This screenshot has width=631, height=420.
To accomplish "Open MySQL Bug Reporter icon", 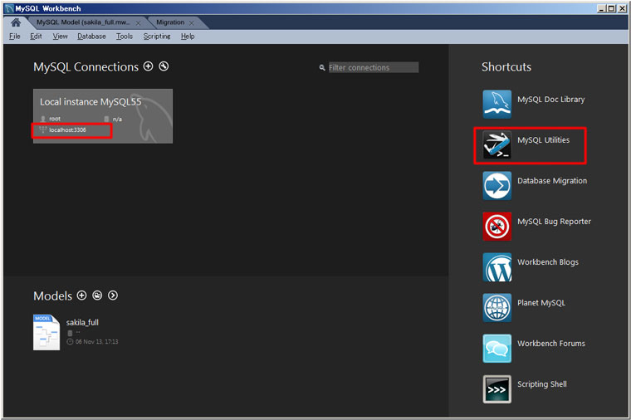I will [497, 226].
